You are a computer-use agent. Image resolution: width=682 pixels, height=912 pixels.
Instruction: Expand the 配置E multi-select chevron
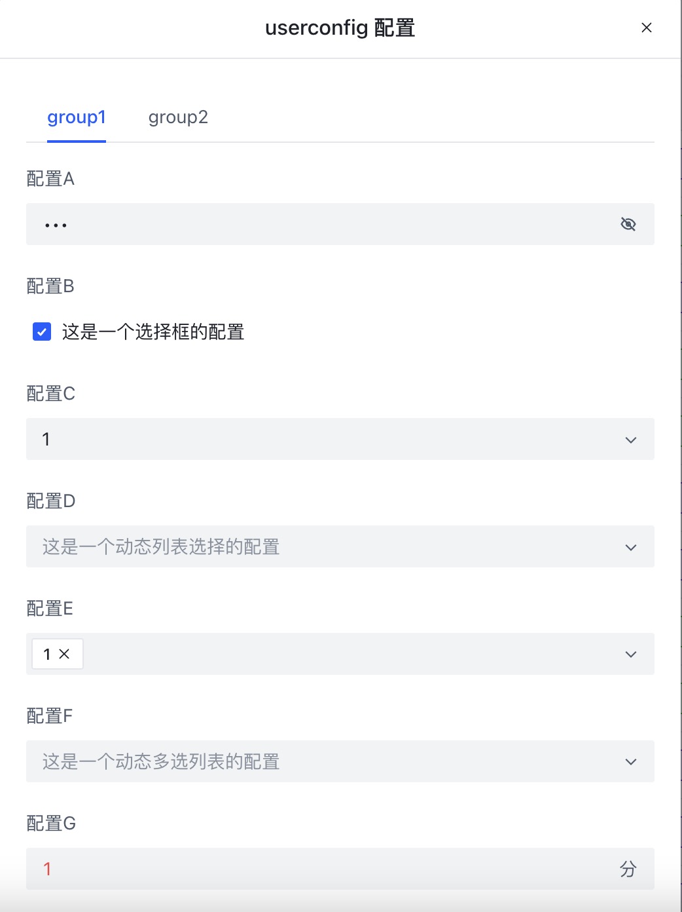(x=630, y=654)
